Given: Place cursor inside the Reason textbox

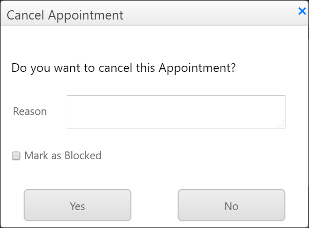Looking at the screenshot, I should pyautogui.click(x=176, y=111).
